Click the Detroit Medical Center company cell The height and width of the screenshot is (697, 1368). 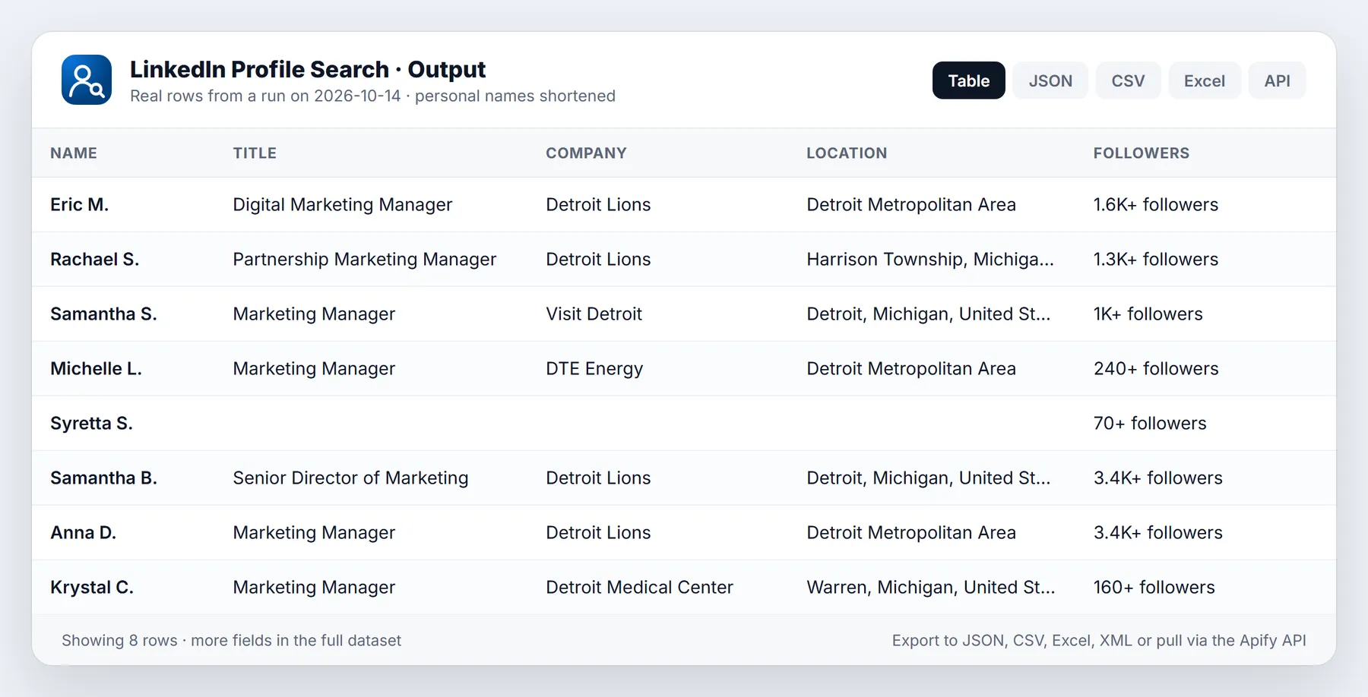(639, 587)
